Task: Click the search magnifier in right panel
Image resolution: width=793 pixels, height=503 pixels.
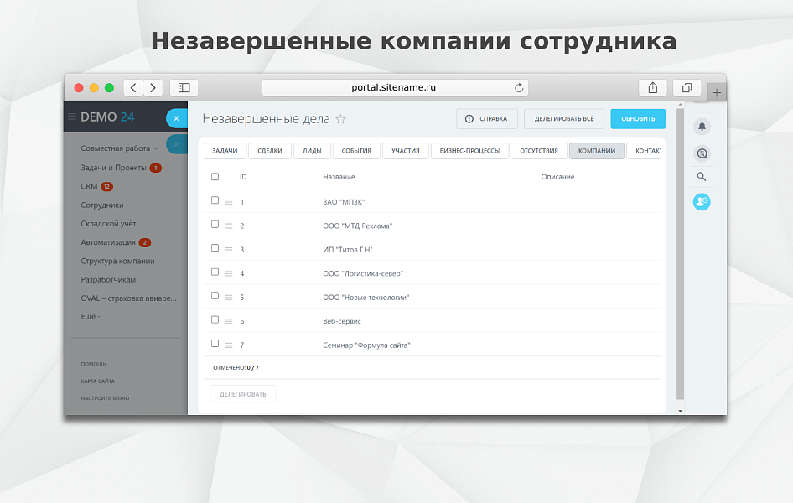Action: click(702, 177)
